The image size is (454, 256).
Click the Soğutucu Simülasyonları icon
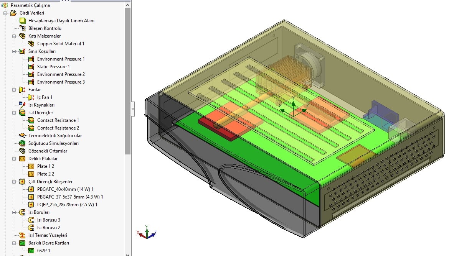click(23, 143)
